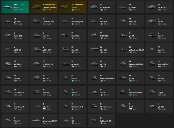Select the ZSU-57-2 vehicle icon
174x128 pixels.
coord(37,49)
